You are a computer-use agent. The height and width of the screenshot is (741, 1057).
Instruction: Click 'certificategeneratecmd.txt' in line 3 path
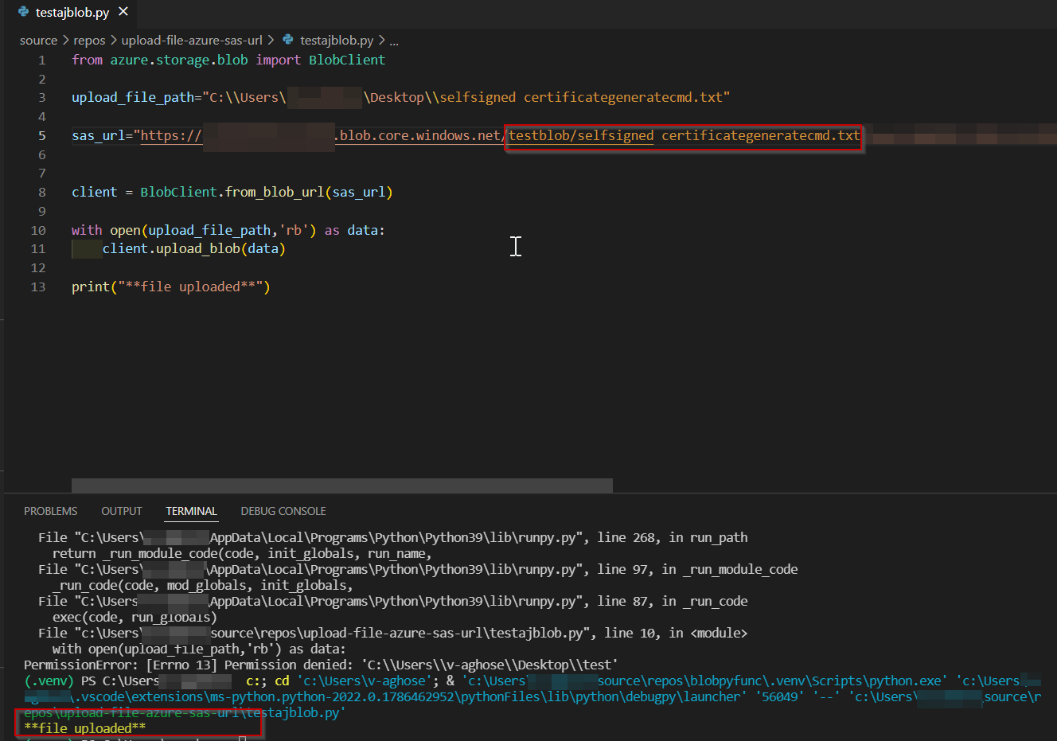(623, 97)
